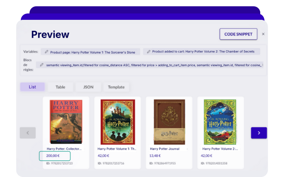Screen dimensions: 284x177
Task: Open the Sorcerer's Stone book cover
Action: [x=118, y=122]
